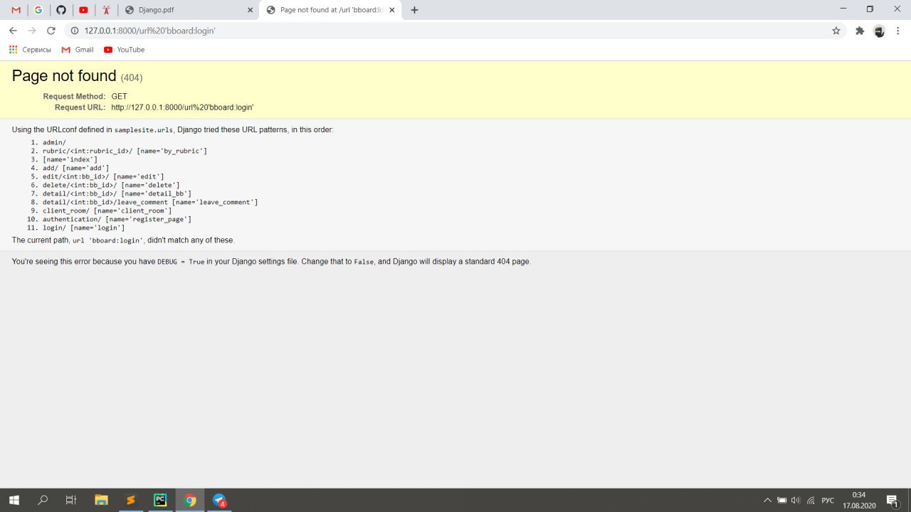Click the 'client_room/' URL pattern row

pos(107,210)
